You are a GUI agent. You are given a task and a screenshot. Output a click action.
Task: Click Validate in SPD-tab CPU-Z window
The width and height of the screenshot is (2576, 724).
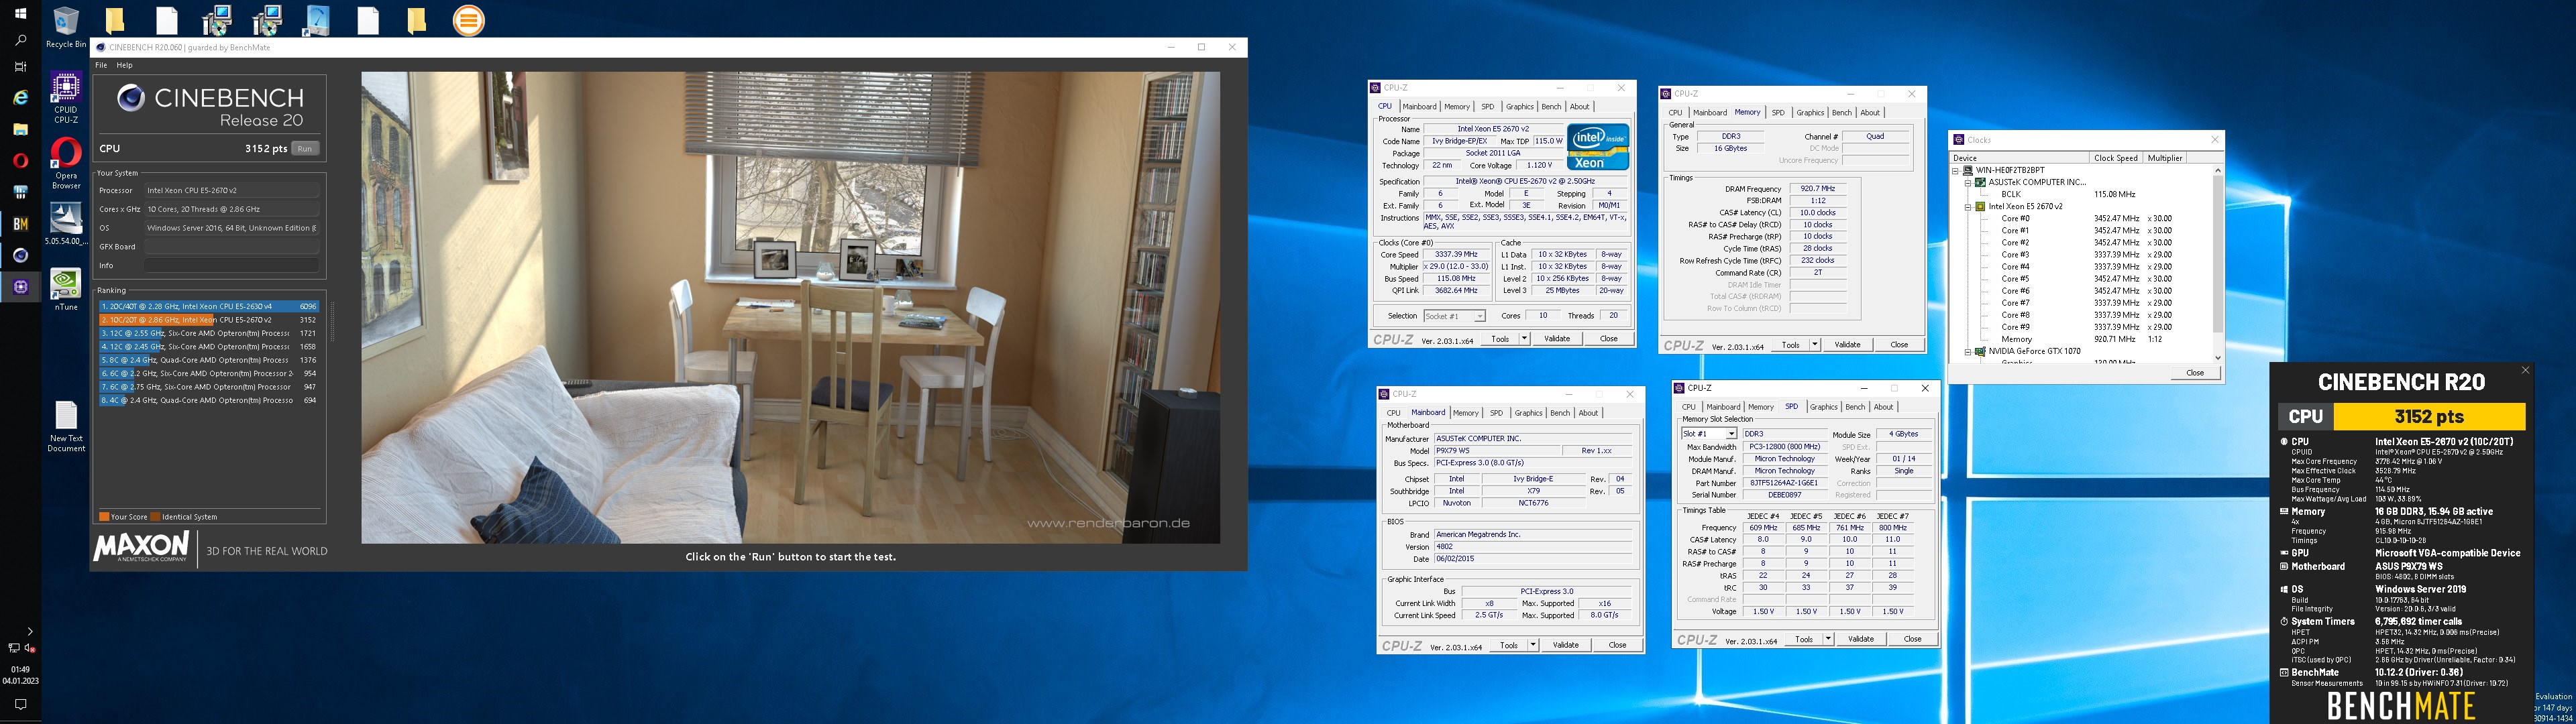[1861, 639]
